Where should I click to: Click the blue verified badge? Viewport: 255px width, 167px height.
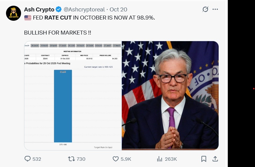click(x=59, y=10)
